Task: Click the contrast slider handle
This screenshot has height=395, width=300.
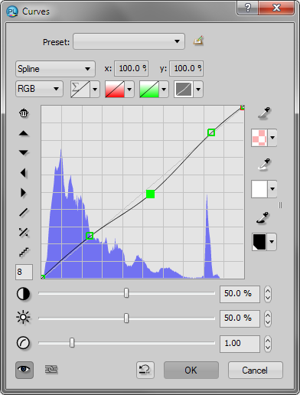Action: click(126, 293)
